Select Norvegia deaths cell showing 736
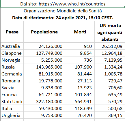The image size is (125, 121). pos(80,60)
